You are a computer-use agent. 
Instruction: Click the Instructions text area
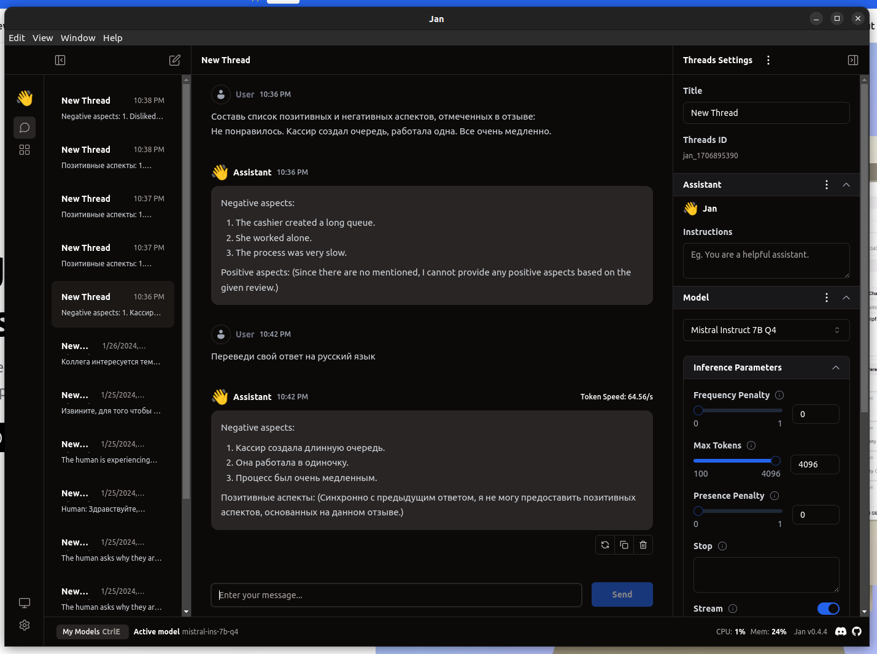pyautogui.click(x=767, y=261)
